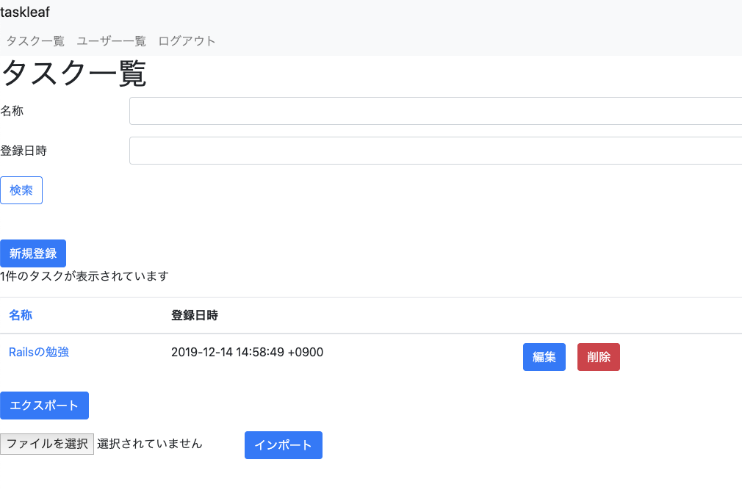Click the task count text row

(83, 275)
